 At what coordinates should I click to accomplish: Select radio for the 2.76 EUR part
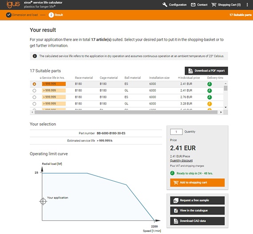coord(34,97)
